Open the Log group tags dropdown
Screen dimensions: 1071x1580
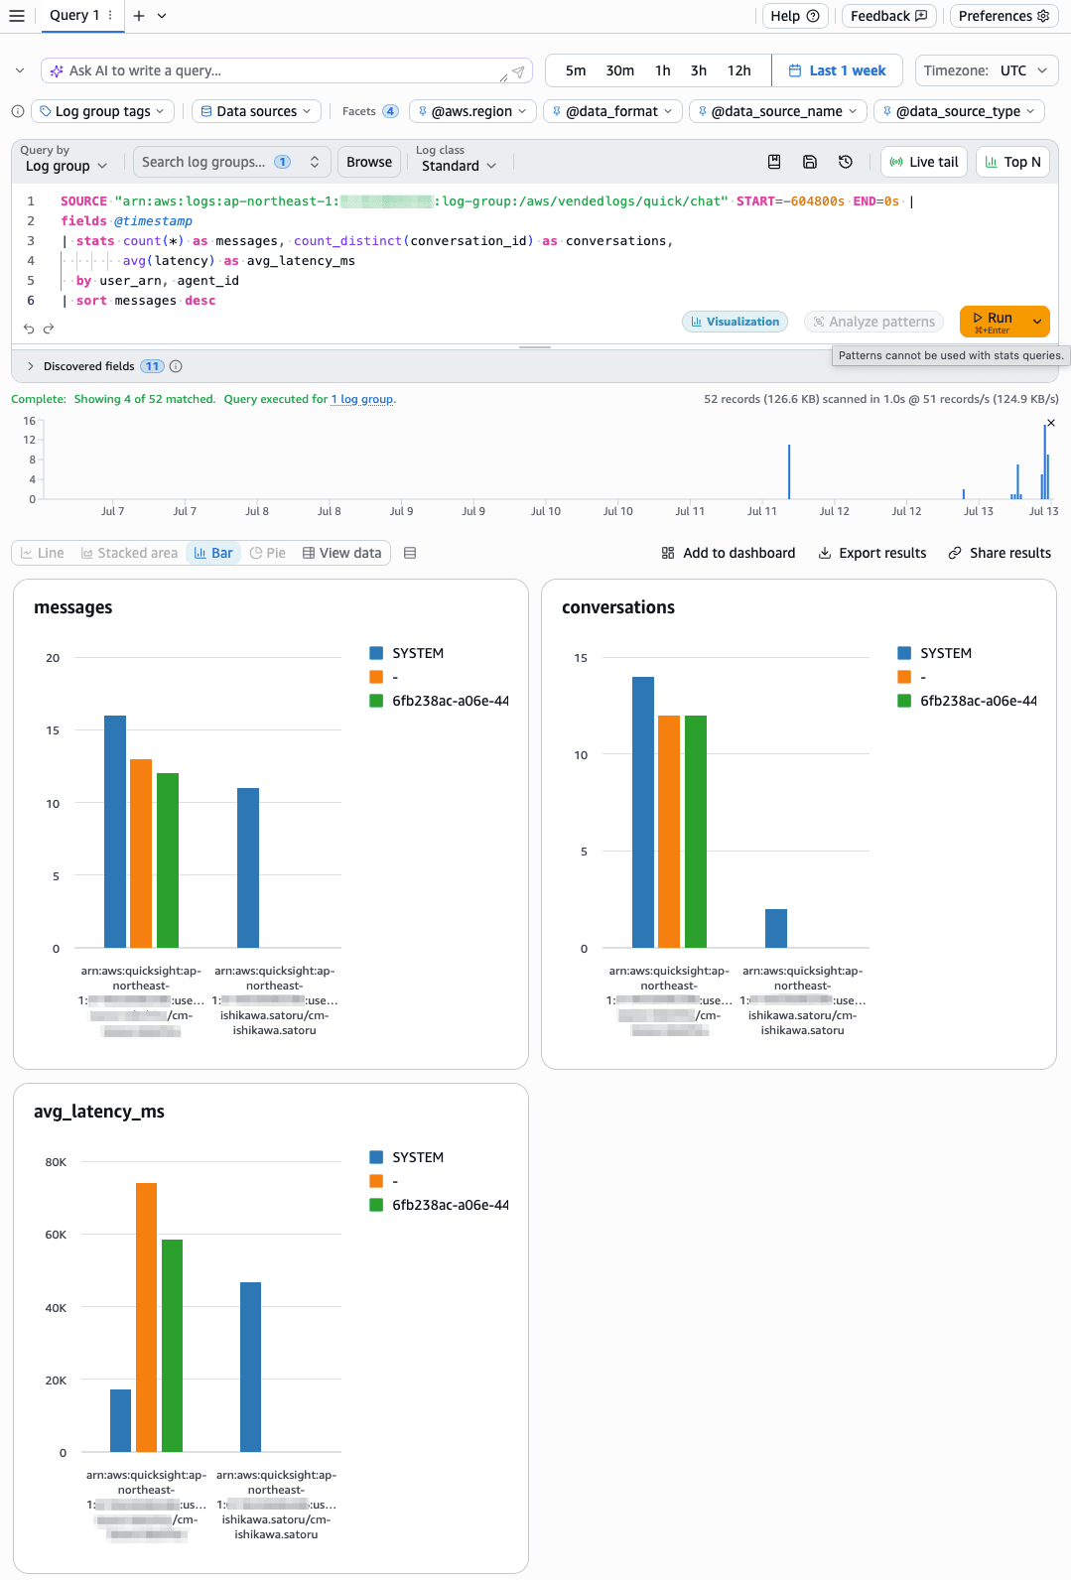click(x=103, y=111)
